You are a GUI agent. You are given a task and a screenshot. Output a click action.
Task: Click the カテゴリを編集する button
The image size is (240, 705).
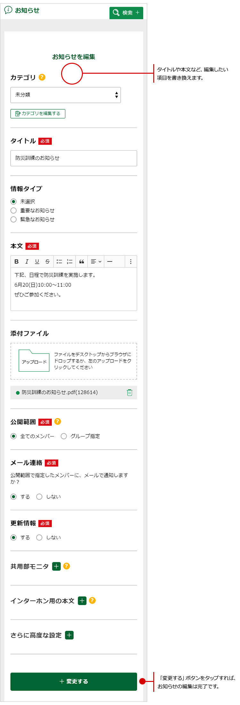(38, 113)
